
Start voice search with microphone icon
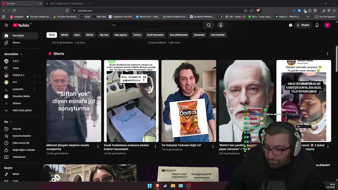click(x=221, y=25)
